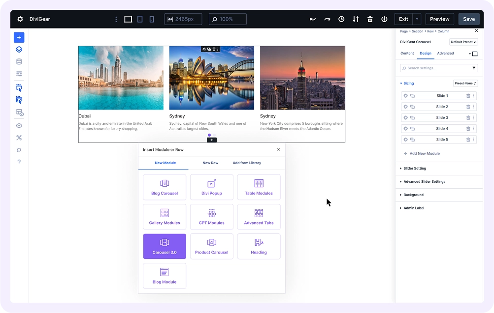494x313 pixels.
Task: Expand the Background section
Action: (x=413, y=195)
